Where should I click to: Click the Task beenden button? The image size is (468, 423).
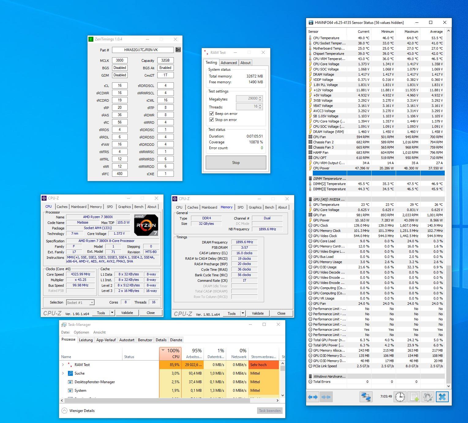coord(270,411)
